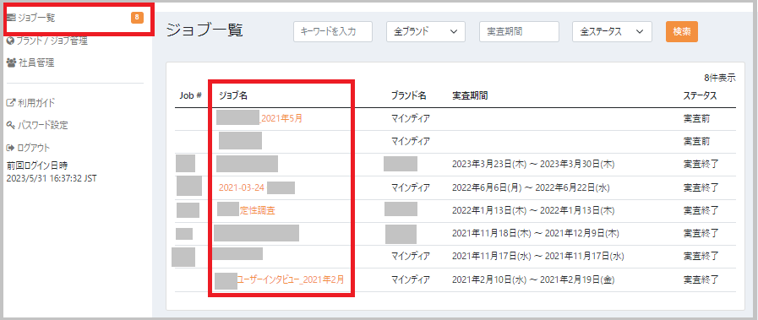The height and width of the screenshot is (320, 758).
Task: Select period 2021年2月10日(水) ～ 2021年2月19日(金)
Action: 534,279
